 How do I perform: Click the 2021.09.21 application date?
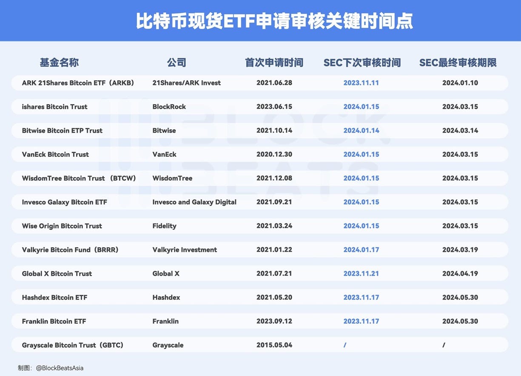point(274,202)
